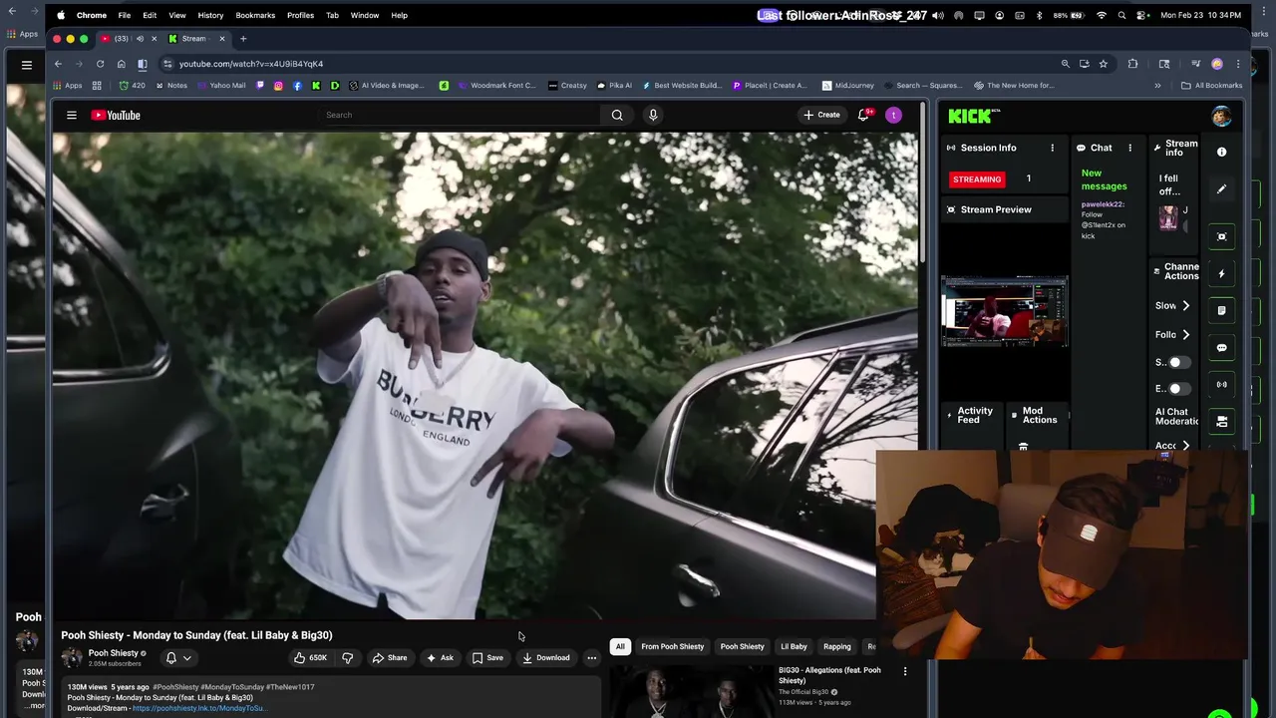Click the Kick stream preview thumbnail
This screenshot has height=718, width=1276.
1004,312
